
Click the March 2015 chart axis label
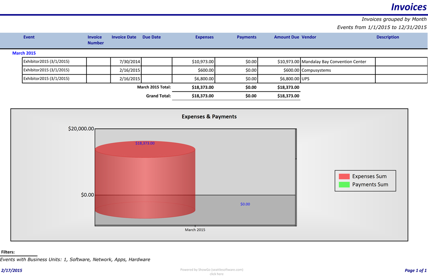point(195,230)
